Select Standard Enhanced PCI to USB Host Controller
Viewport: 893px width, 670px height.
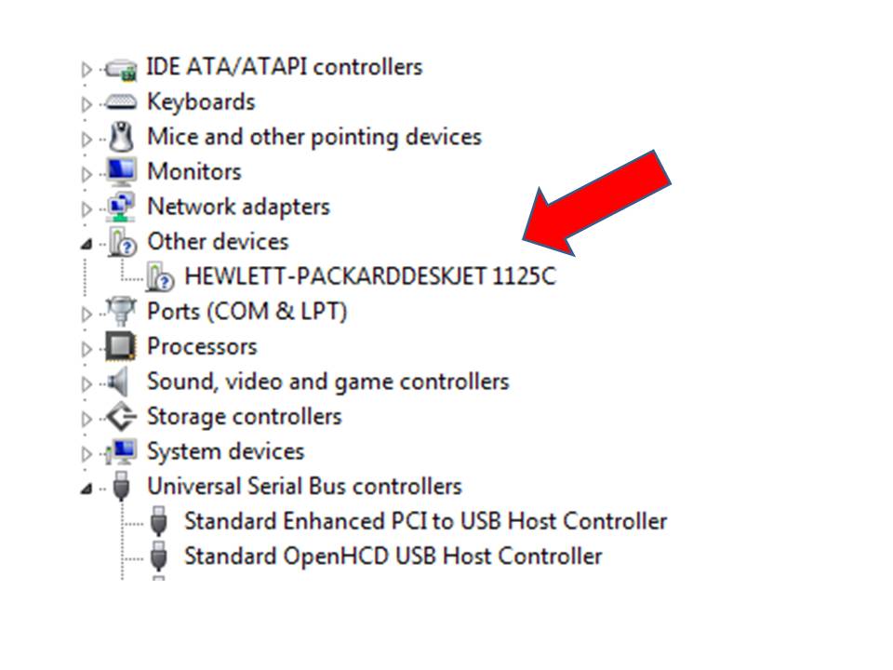click(x=425, y=521)
